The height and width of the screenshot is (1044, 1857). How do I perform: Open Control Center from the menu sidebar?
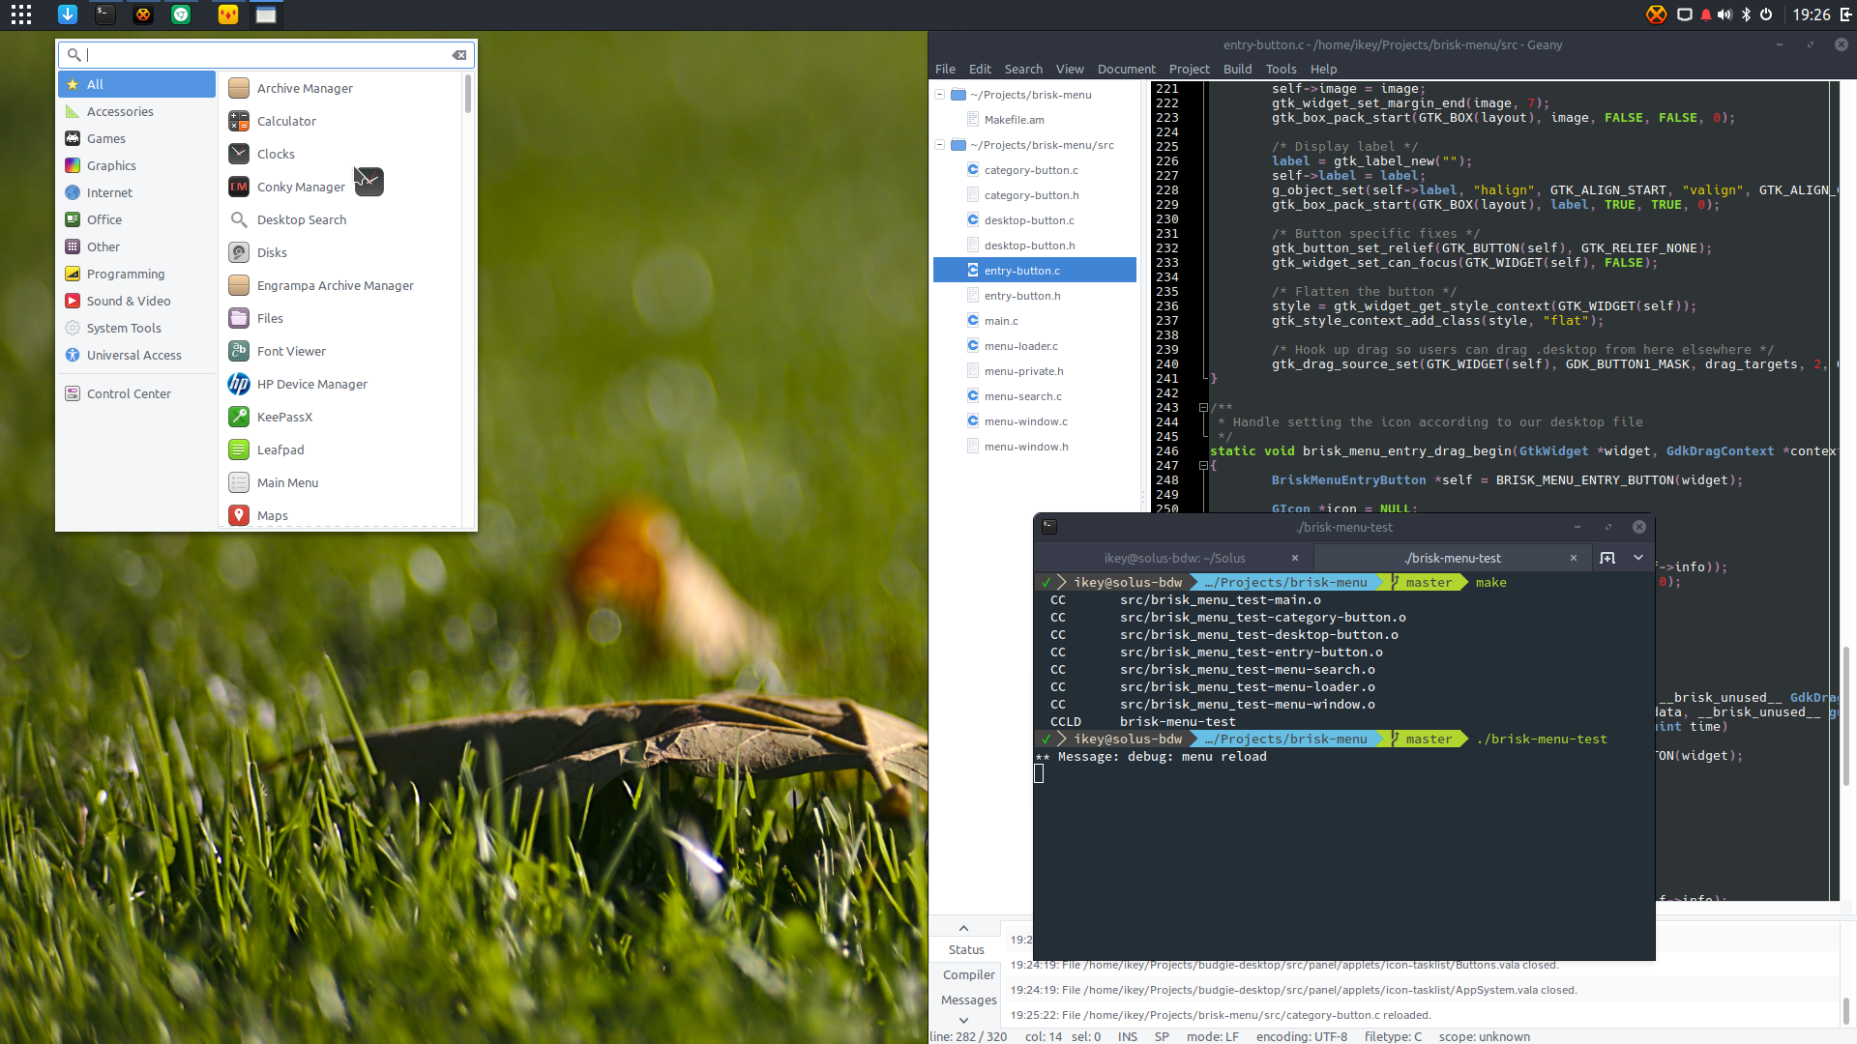click(x=136, y=393)
